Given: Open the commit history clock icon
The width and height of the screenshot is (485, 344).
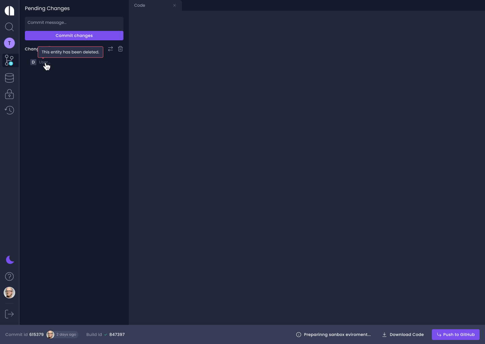Looking at the screenshot, I should 9,110.
